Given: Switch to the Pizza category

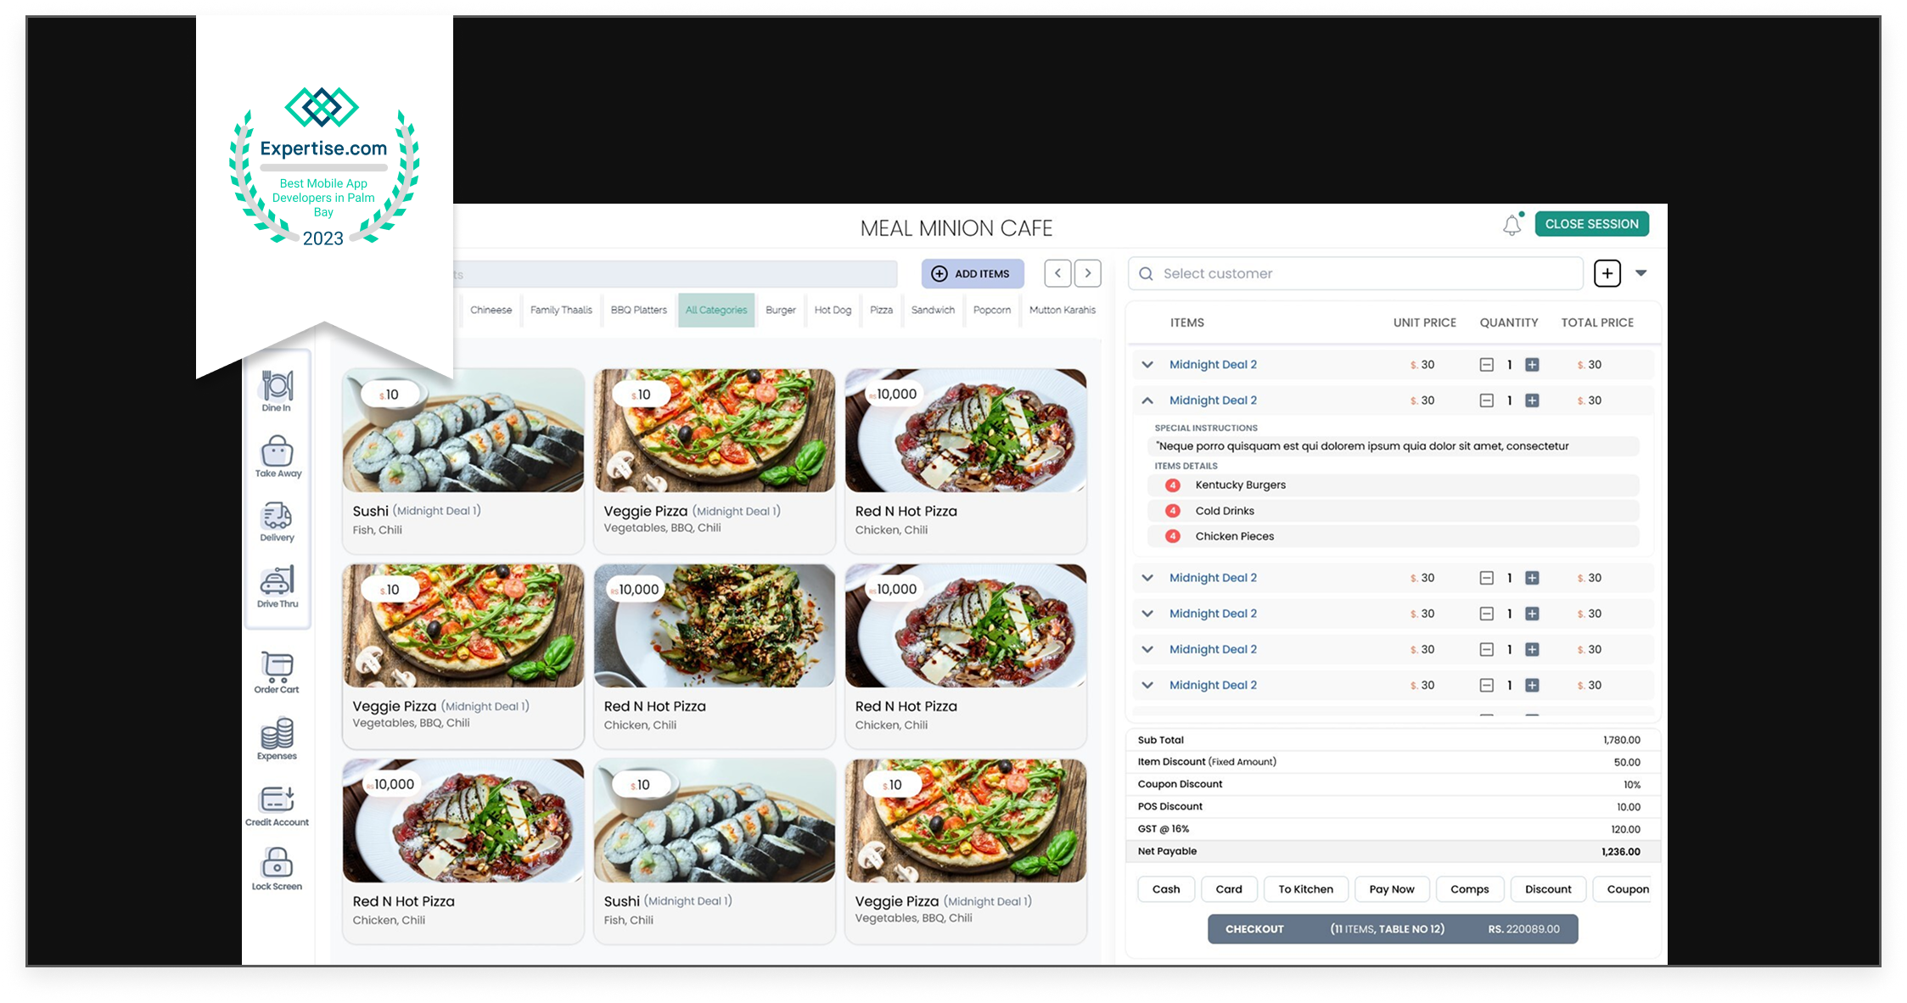Looking at the screenshot, I should click(x=881, y=311).
